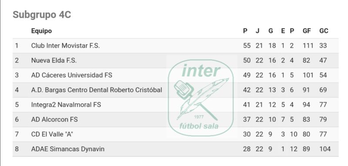Open the Integra2 Navalmoral FS team
348x166 pixels.
(x=66, y=104)
